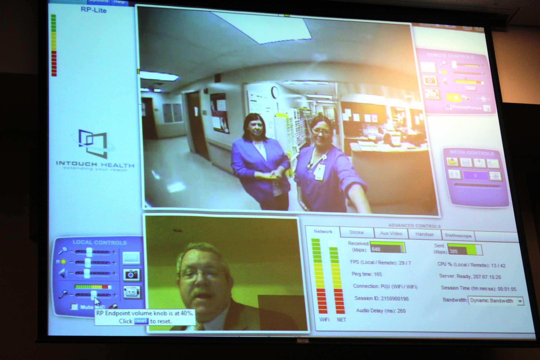Click the Live video button in Local Controls

[131, 258]
